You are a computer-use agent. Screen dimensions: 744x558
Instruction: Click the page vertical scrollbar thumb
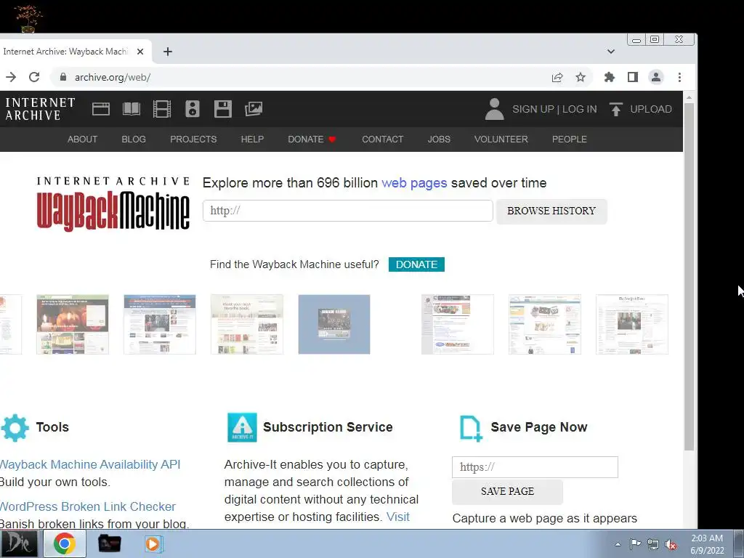point(689,277)
